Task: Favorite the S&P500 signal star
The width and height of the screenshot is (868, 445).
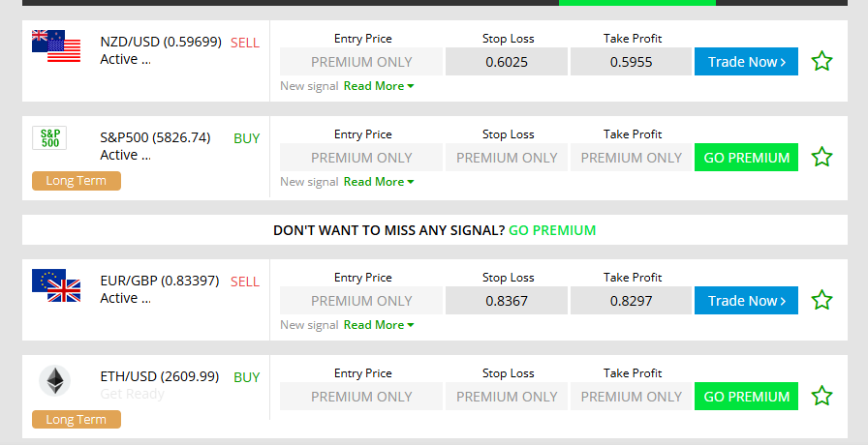Action: pos(821,157)
